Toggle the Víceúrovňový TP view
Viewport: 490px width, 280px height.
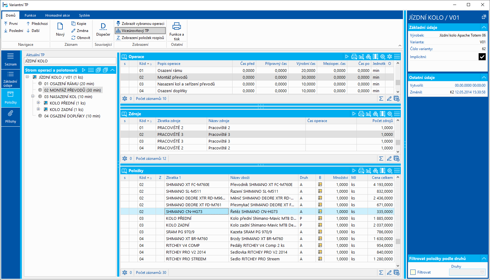140,31
